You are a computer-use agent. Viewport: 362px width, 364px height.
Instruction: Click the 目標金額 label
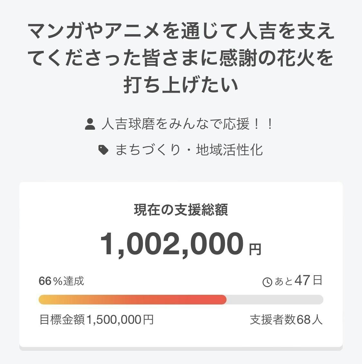coord(62,320)
